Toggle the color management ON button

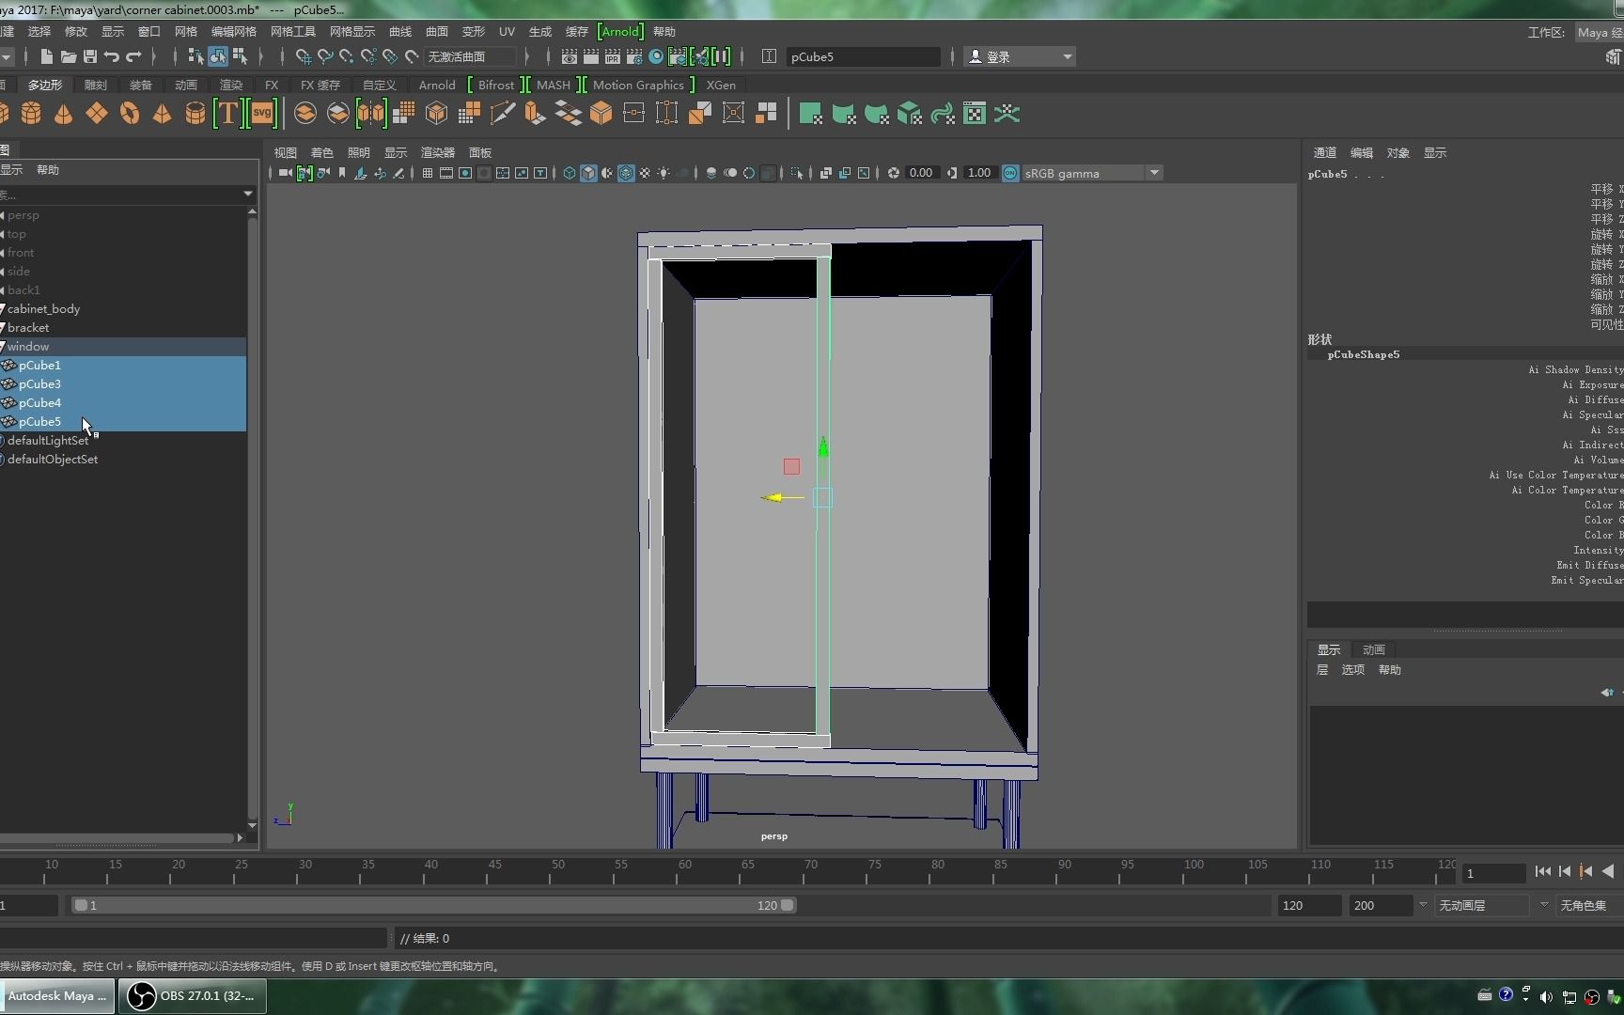coord(1010,173)
